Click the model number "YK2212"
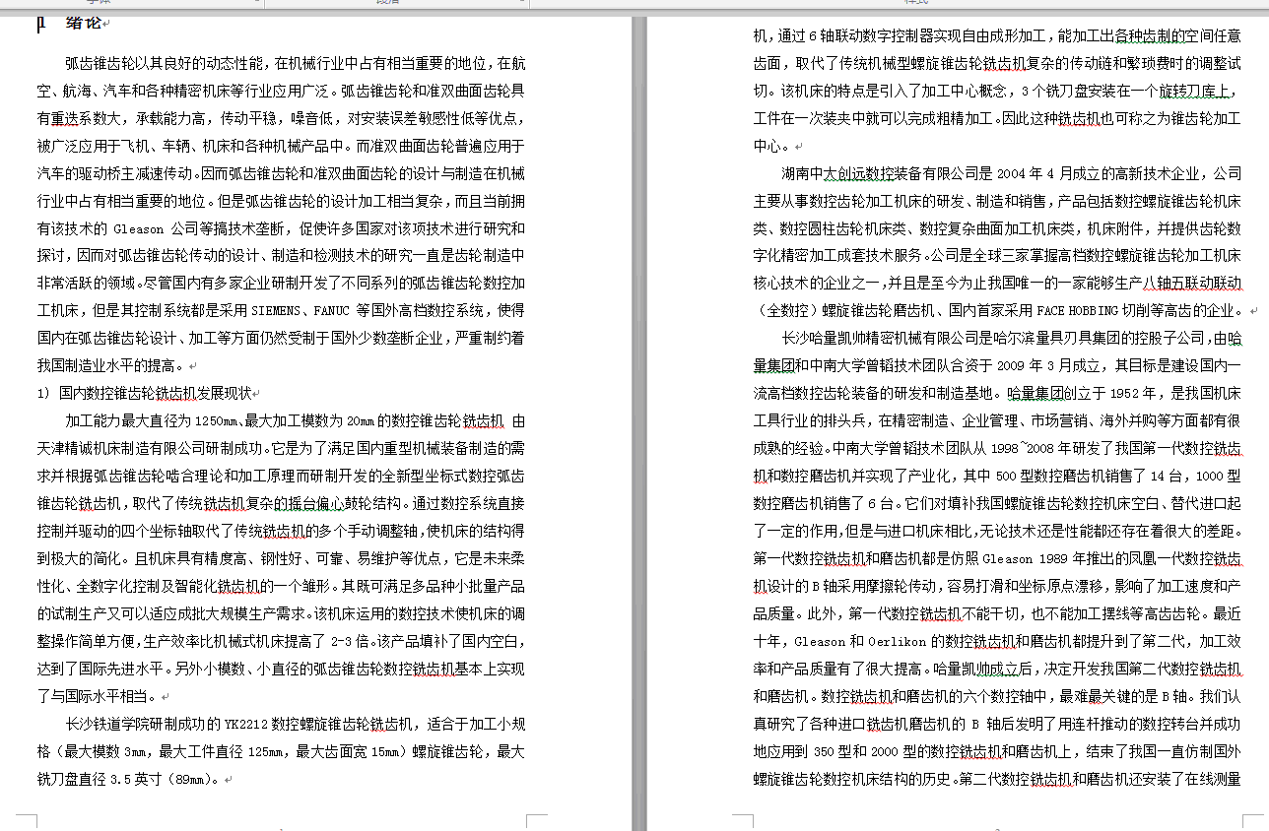This screenshot has height=831, width=1269. click(248, 725)
